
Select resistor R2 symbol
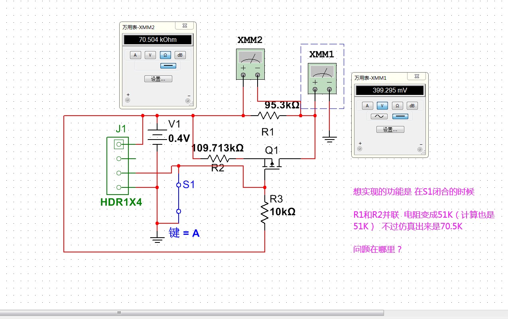click(218, 158)
